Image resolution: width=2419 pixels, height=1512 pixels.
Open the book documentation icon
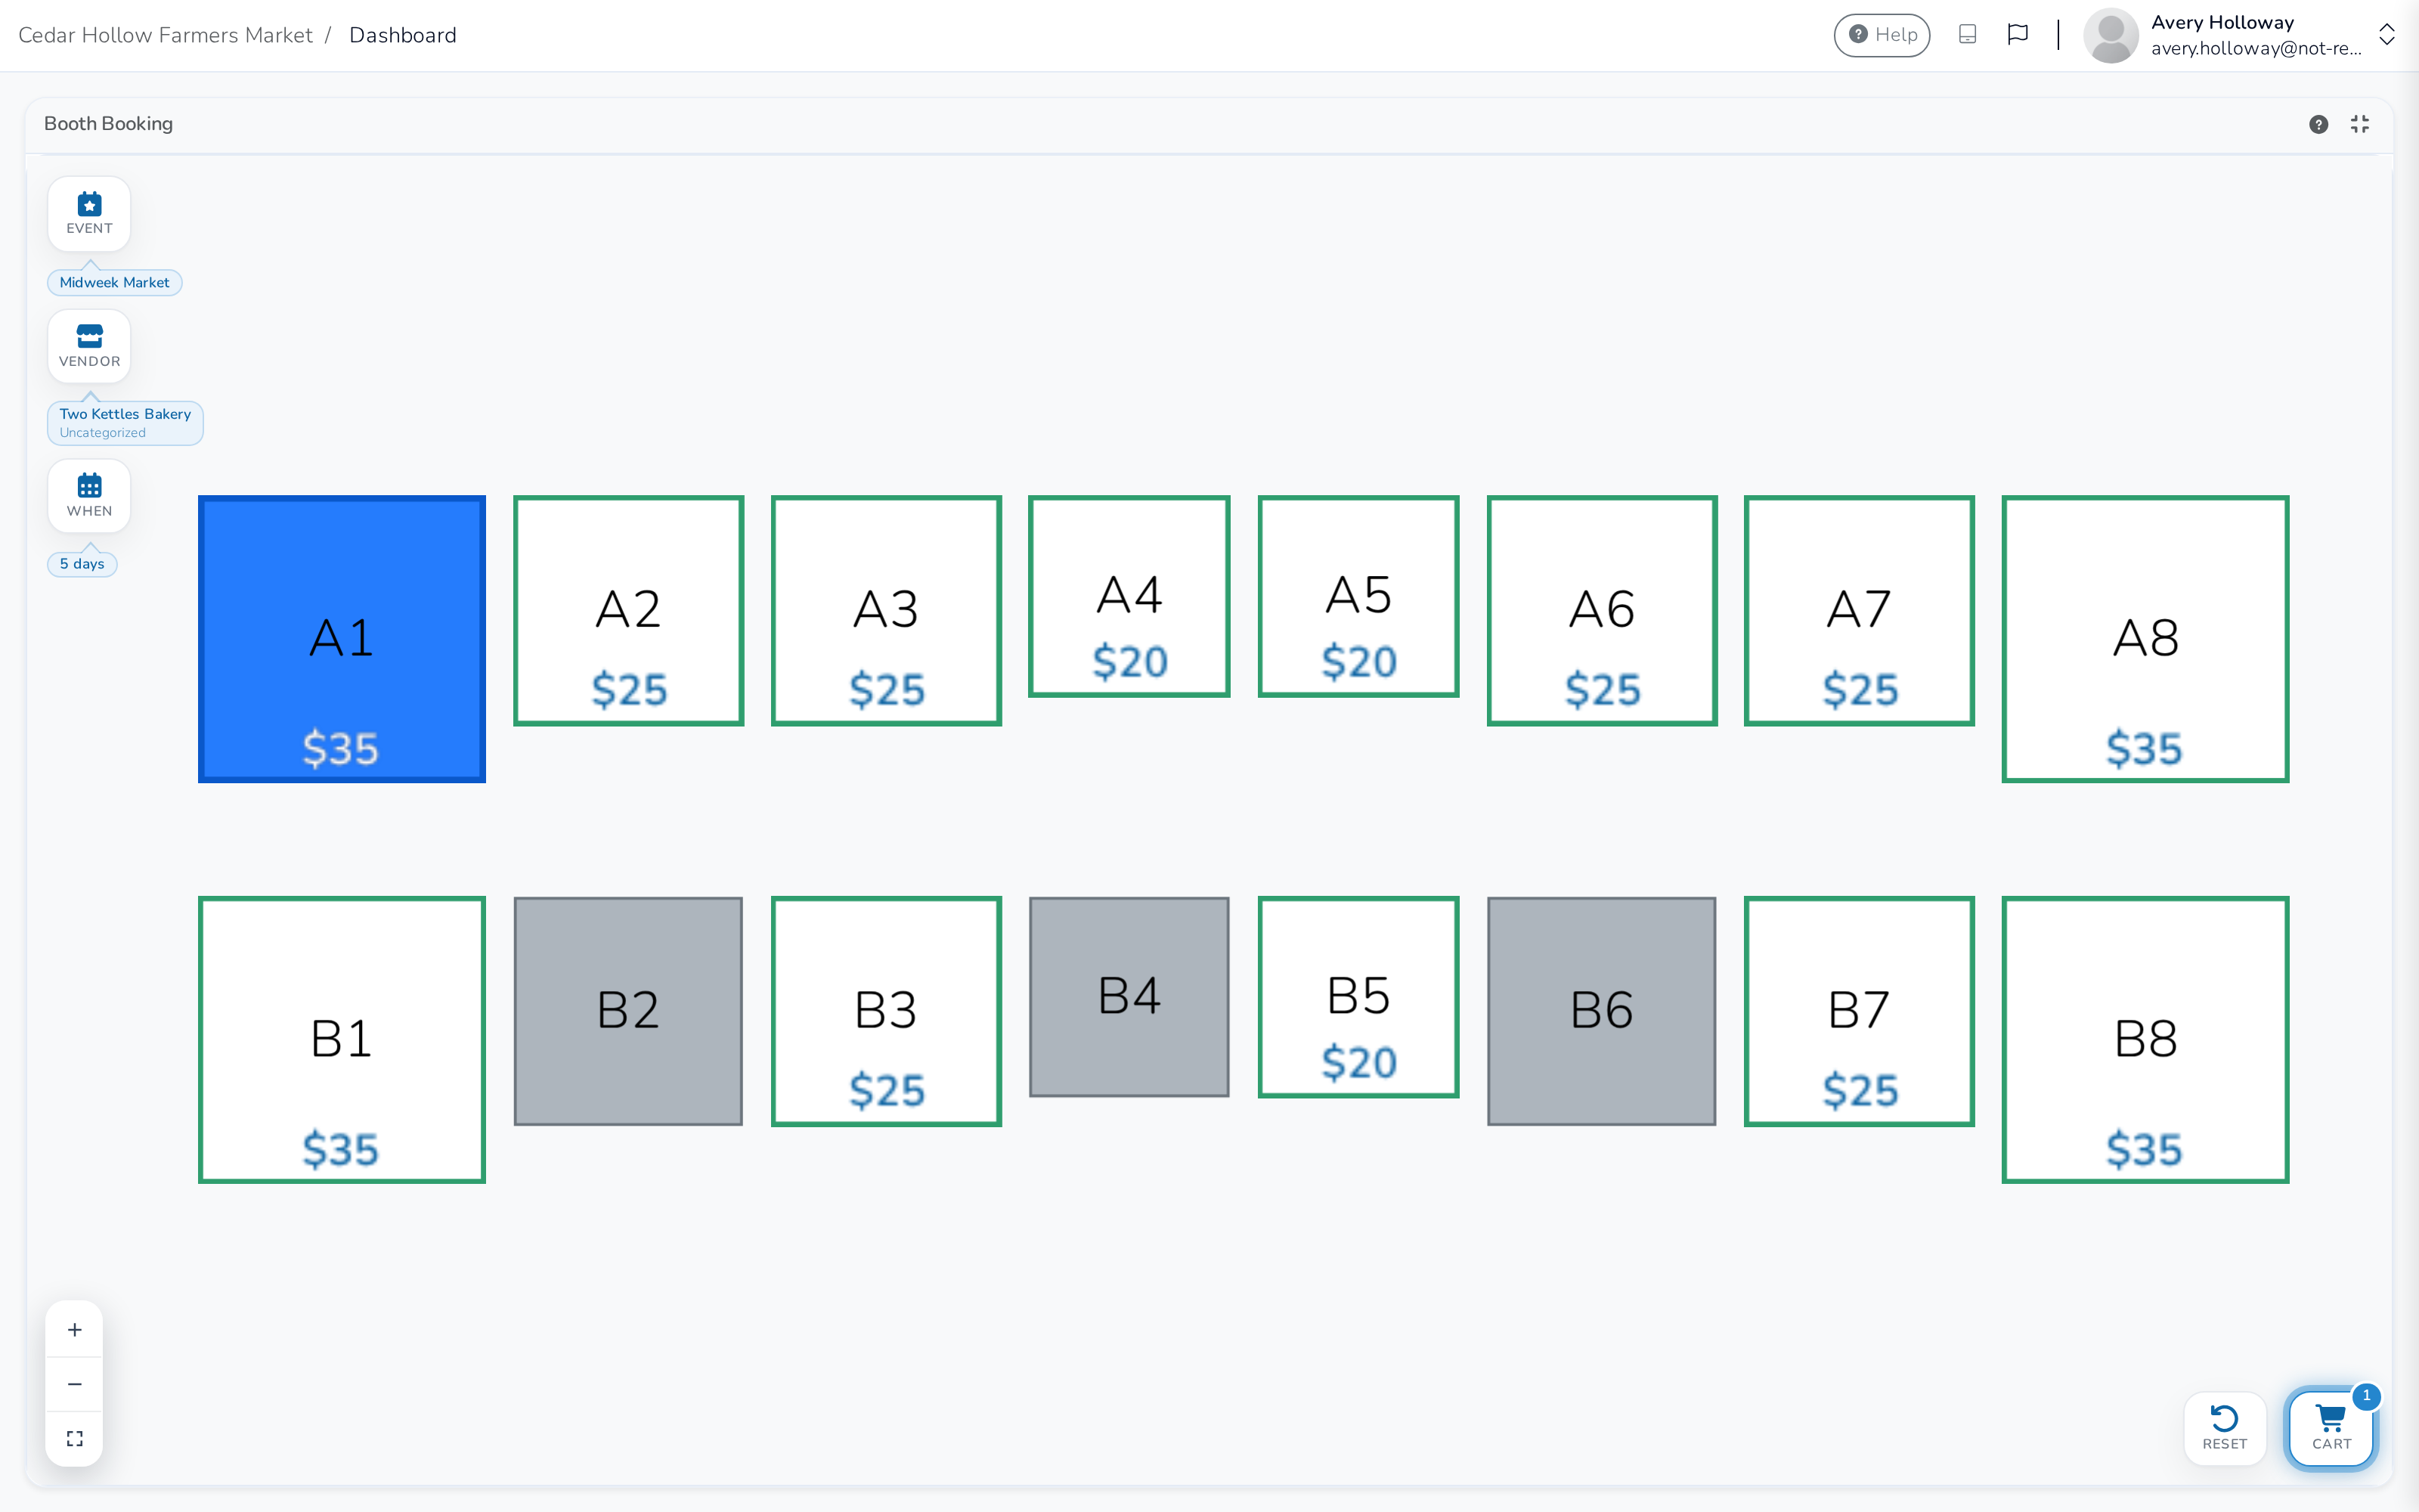[x=1967, y=35]
